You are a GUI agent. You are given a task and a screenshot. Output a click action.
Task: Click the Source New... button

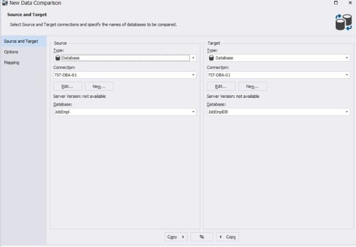coord(99,86)
